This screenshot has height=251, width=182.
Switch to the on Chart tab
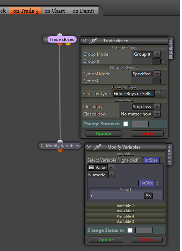[x=55, y=11]
